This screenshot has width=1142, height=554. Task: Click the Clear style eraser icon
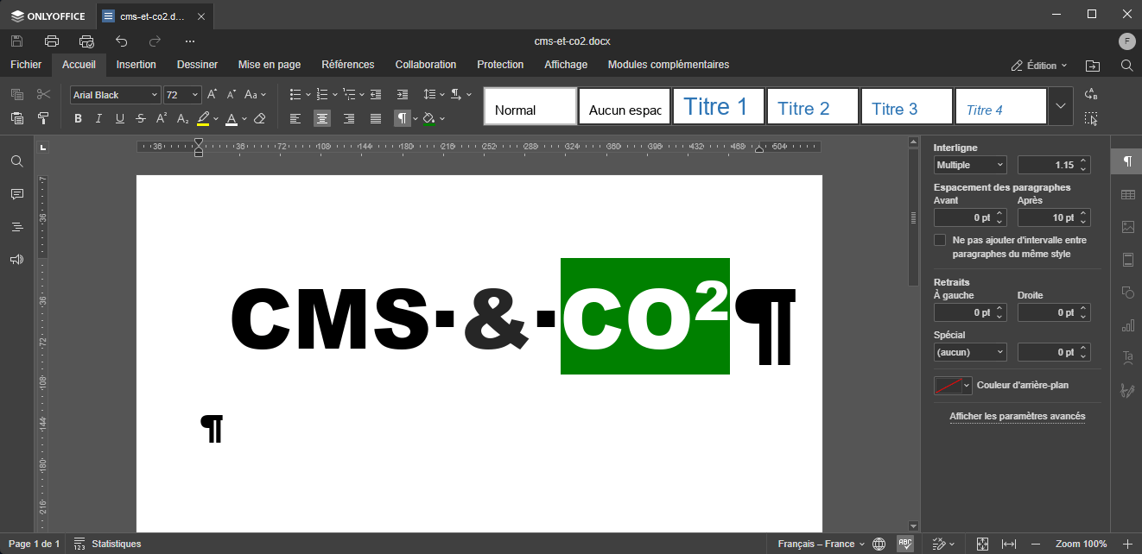coord(259,118)
